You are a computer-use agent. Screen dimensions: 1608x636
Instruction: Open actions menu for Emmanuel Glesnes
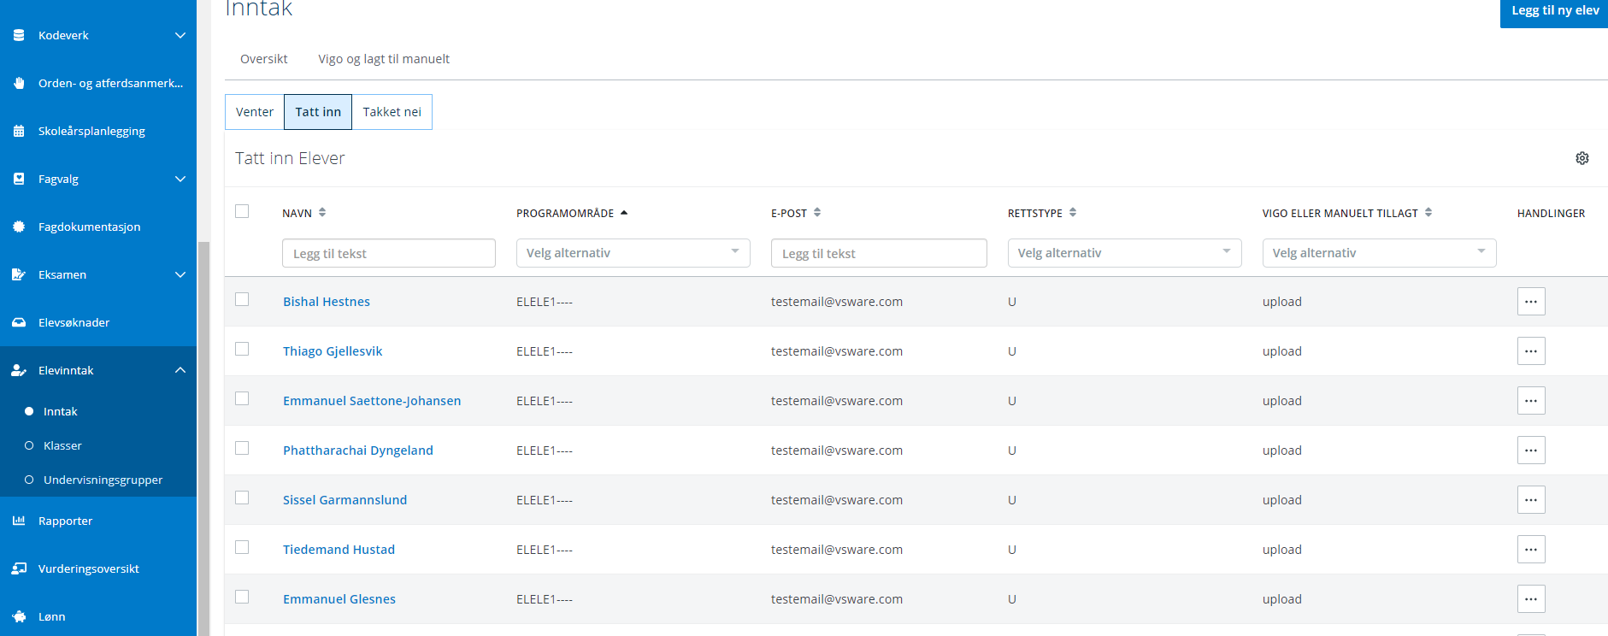[1531, 599]
